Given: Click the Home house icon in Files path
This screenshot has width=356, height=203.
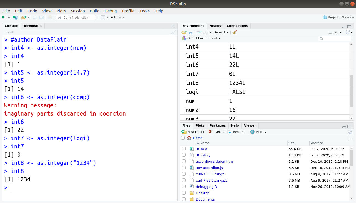Looking at the screenshot, I should coord(189,138).
